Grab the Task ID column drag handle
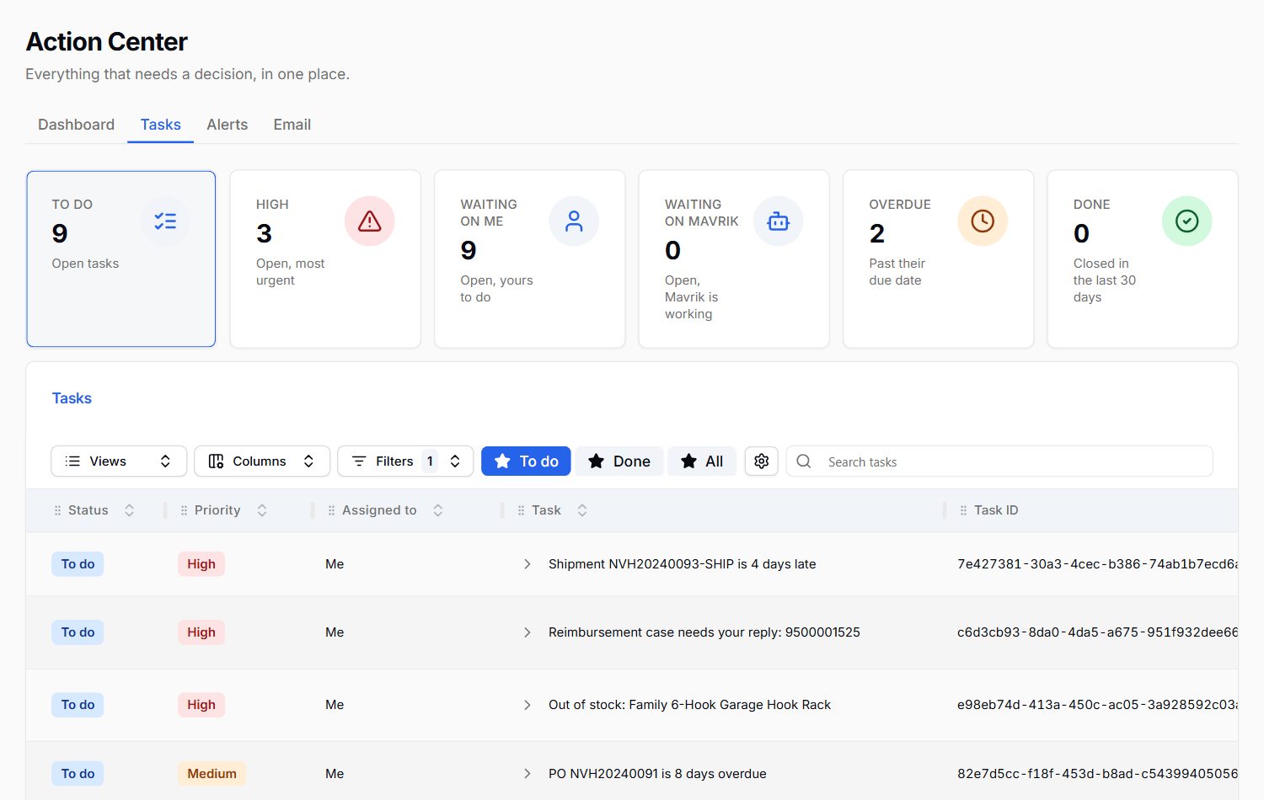Screen dimensions: 1264x800 pos(963,510)
